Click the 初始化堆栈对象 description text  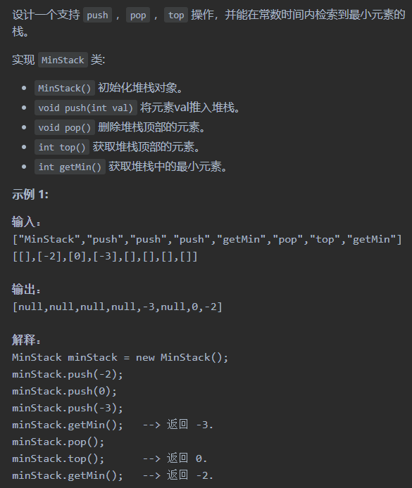tap(141, 88)
